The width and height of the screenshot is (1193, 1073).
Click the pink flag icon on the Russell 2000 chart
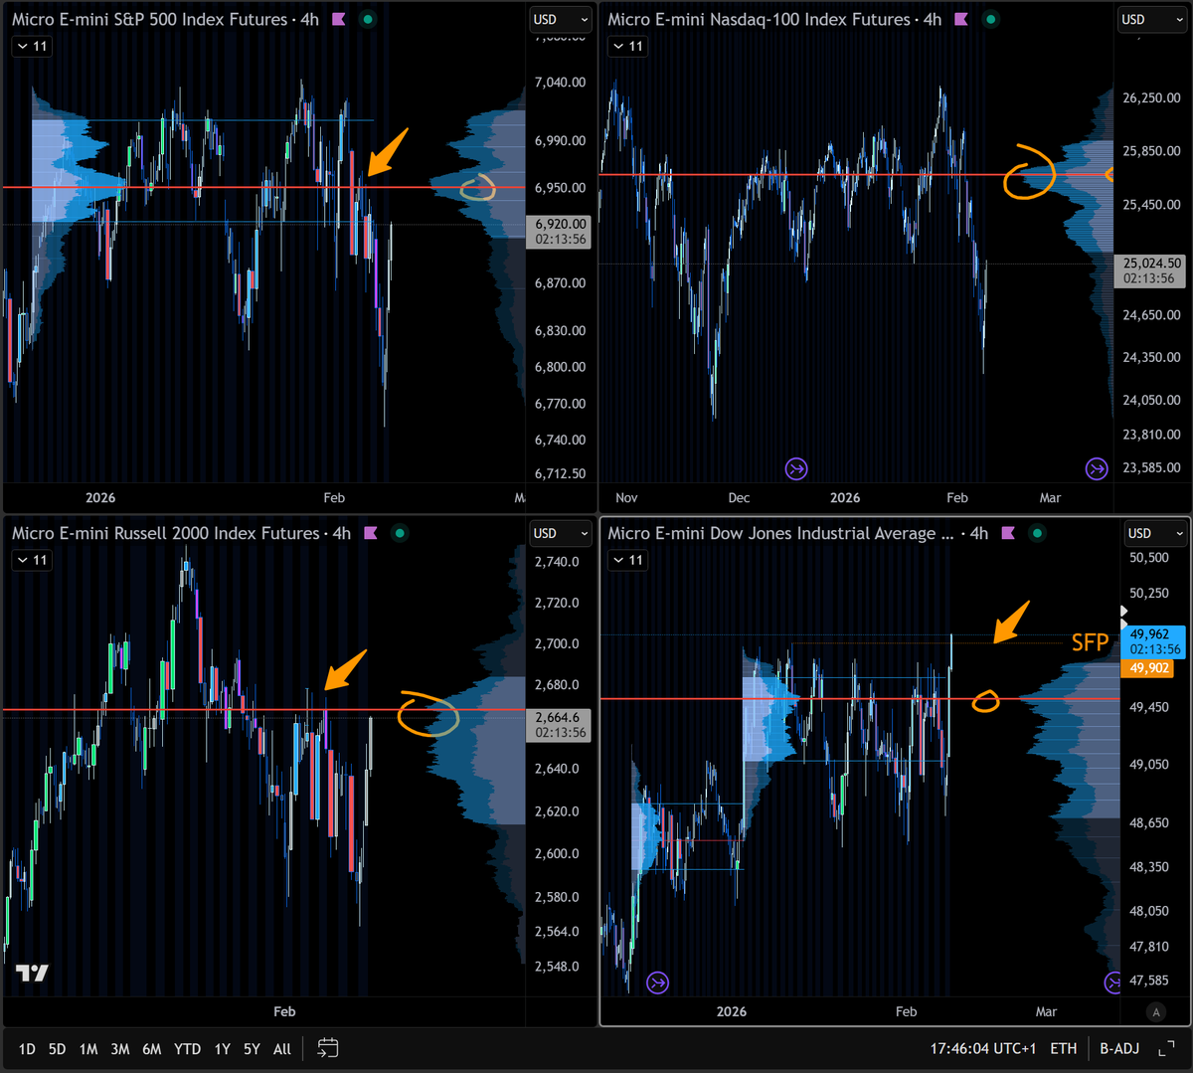(370, 533)
